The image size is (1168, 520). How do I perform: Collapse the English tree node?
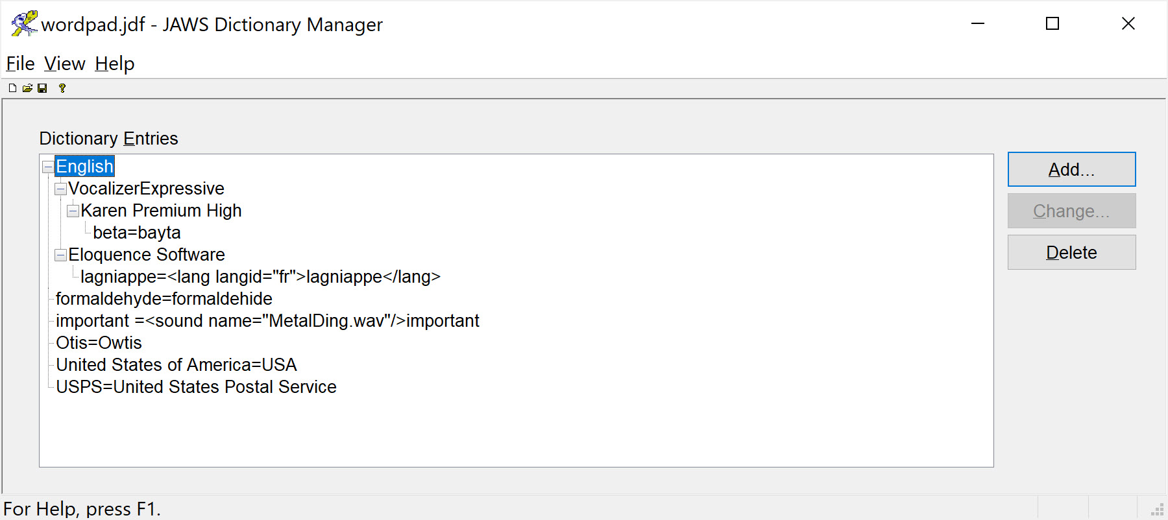coord(47,167)
